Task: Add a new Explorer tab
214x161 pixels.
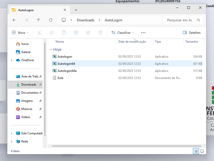Action: click(76, 10)
